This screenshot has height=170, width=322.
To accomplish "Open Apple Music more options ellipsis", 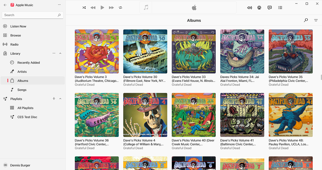I will (59, 5).
